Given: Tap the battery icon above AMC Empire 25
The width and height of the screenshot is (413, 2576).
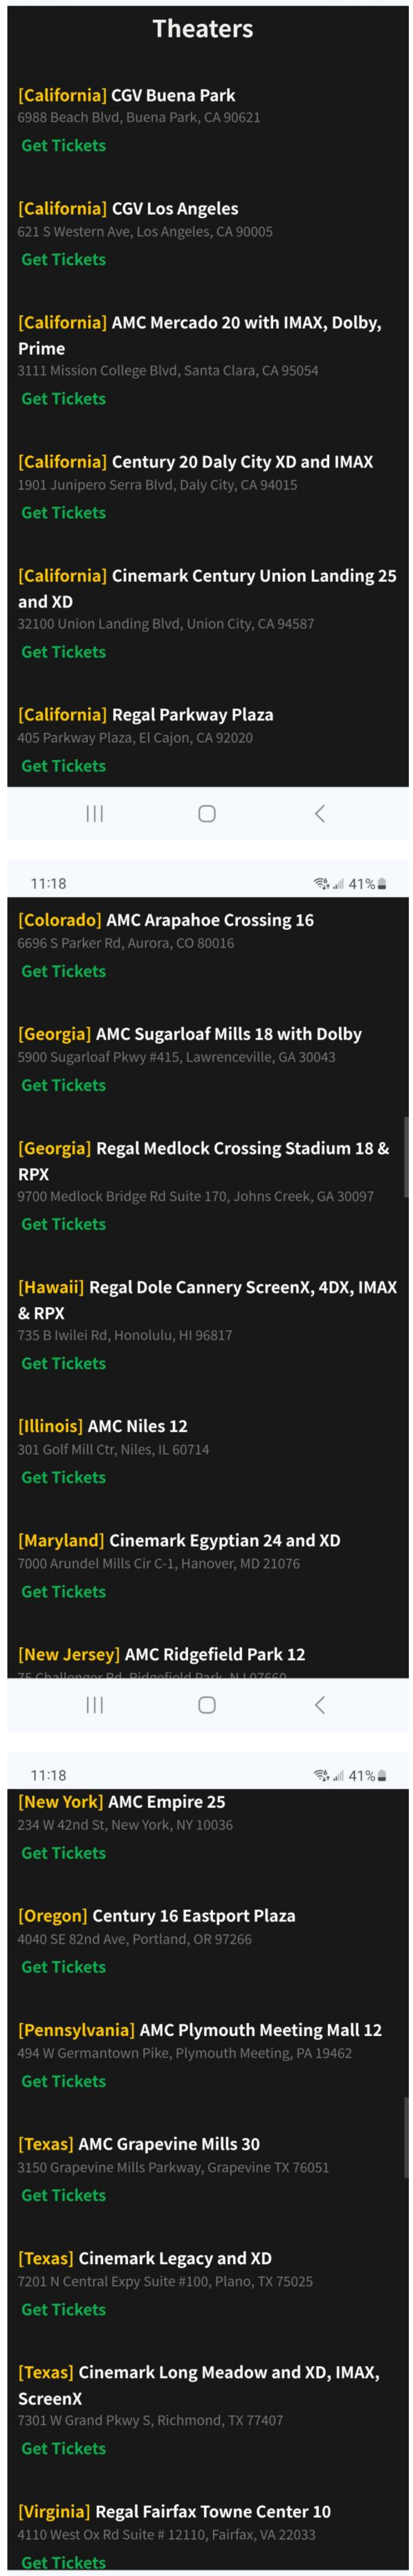Looking at the screenshot, I should [x=382, y=1775].
